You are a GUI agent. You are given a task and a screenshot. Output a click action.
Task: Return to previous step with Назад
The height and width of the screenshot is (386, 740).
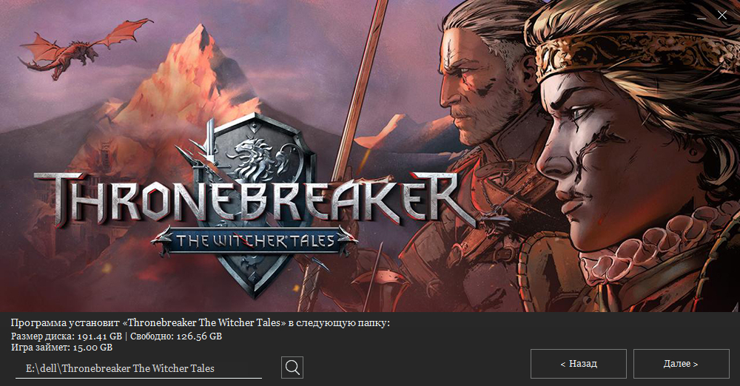(x=579, y=364)
